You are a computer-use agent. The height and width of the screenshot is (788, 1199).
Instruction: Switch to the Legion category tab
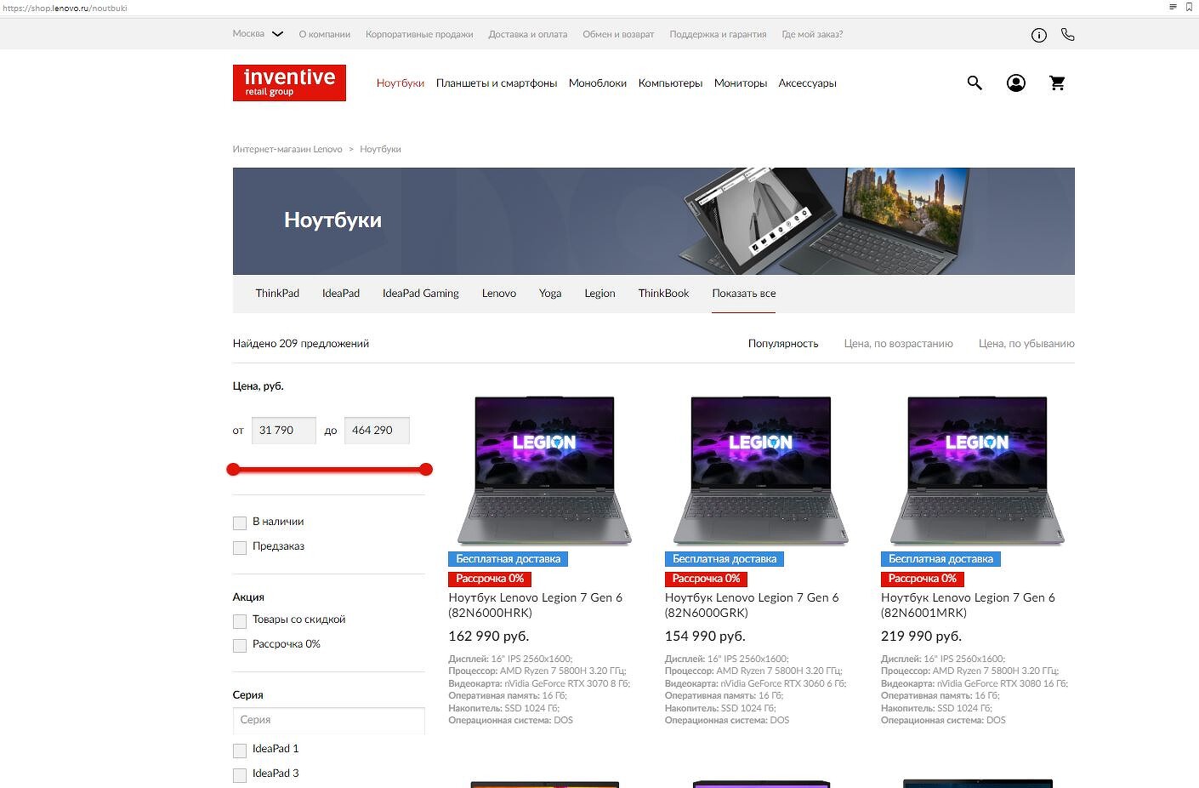pyautogui.click(x=599, y=294)
